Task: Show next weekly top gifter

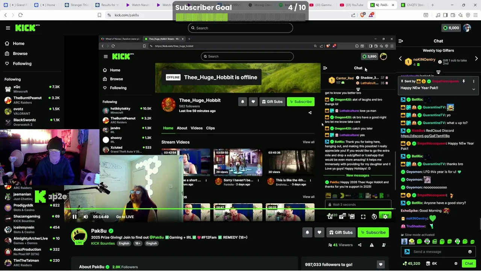Action: click(476, 59)
